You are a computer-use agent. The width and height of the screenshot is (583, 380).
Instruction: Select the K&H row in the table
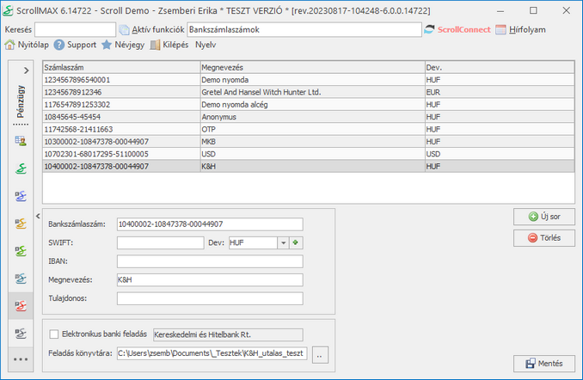(x=308, y=166)
